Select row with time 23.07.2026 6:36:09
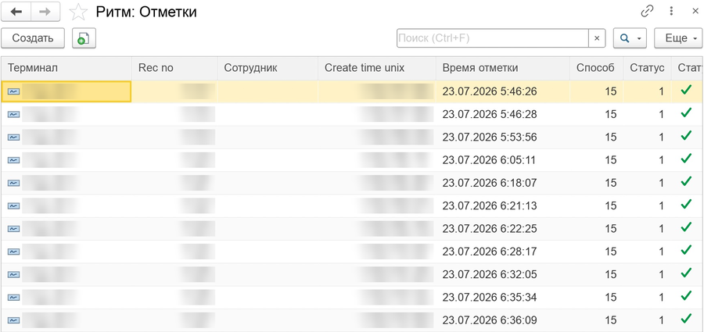 (x=352, y=320)
